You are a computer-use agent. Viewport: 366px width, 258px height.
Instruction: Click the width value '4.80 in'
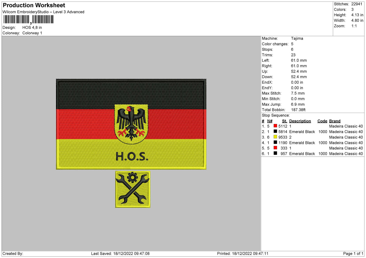(357, 20)
